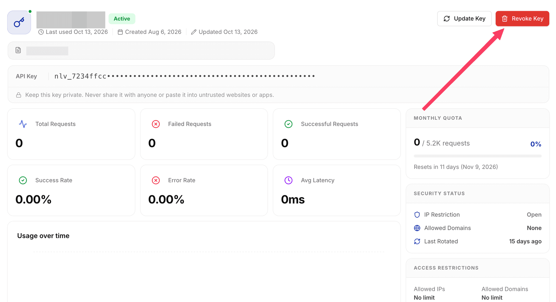The image size is (556, 302).
Task: Click the 0% quota percentage
Action: click(x=536, y=144)
